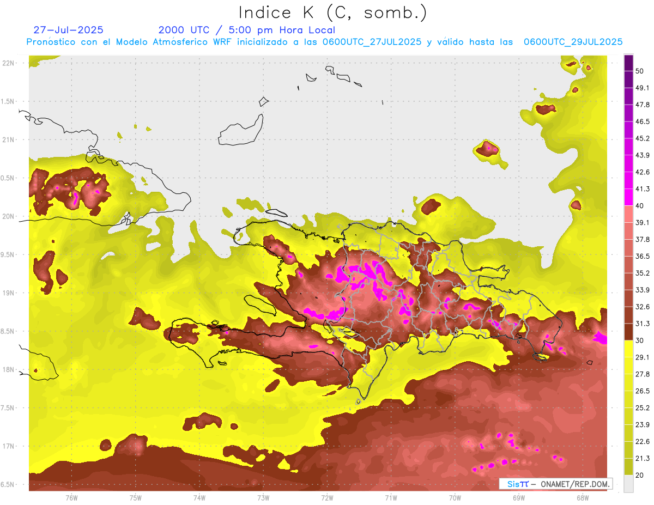Click the '46.5' legend value
This screenshot has width=654, height=505.
click(x=643, y=122)
